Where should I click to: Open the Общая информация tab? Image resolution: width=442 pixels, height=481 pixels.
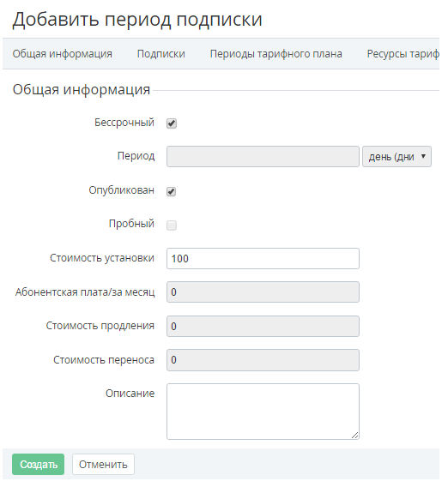[63, 54]
